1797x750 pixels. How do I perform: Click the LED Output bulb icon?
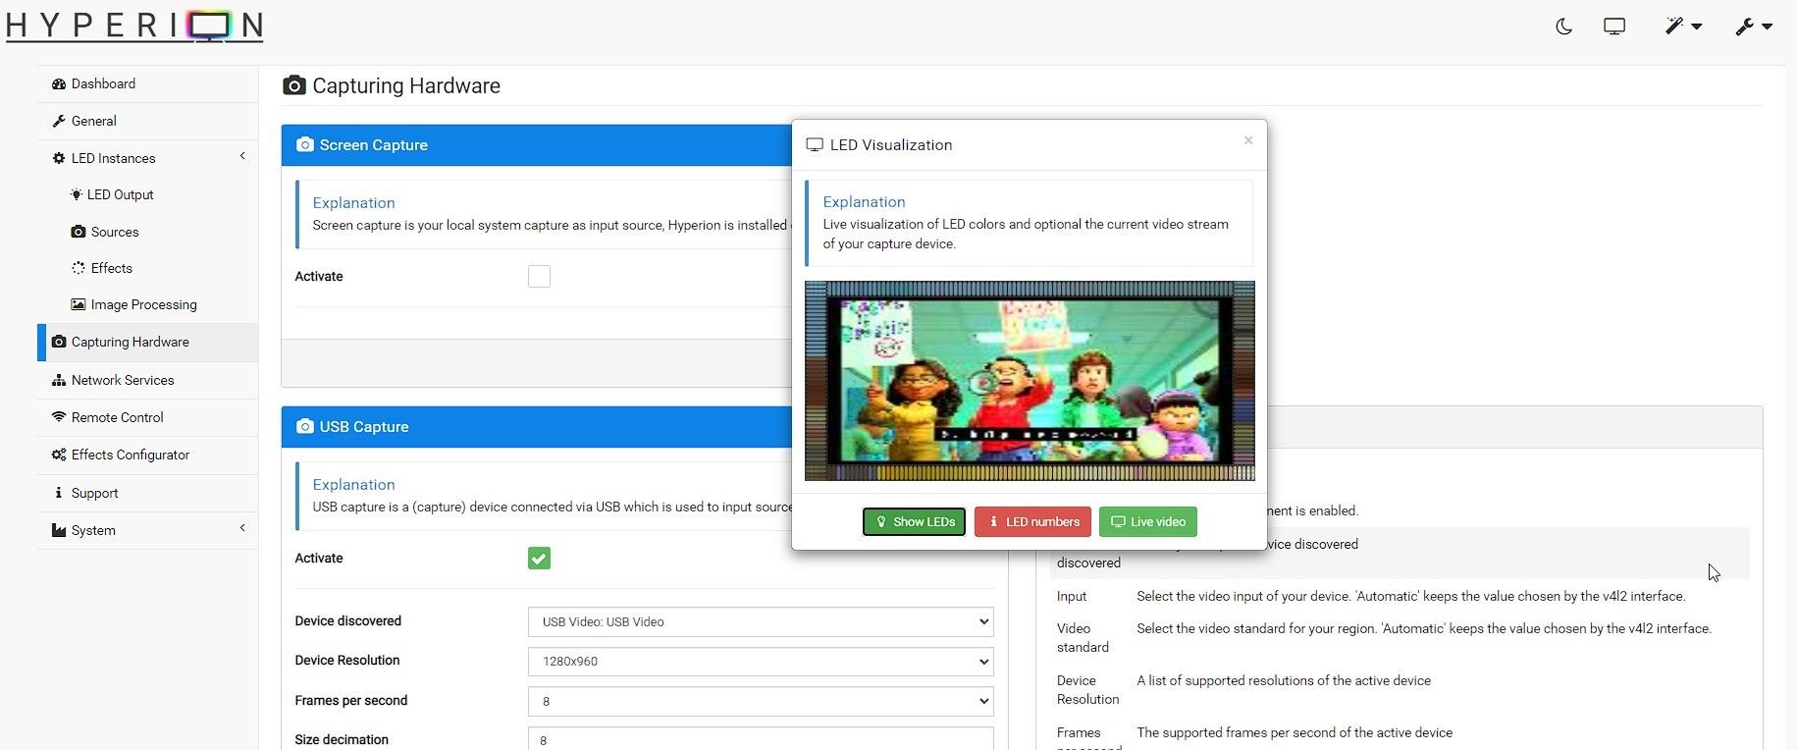coord(77,195)
